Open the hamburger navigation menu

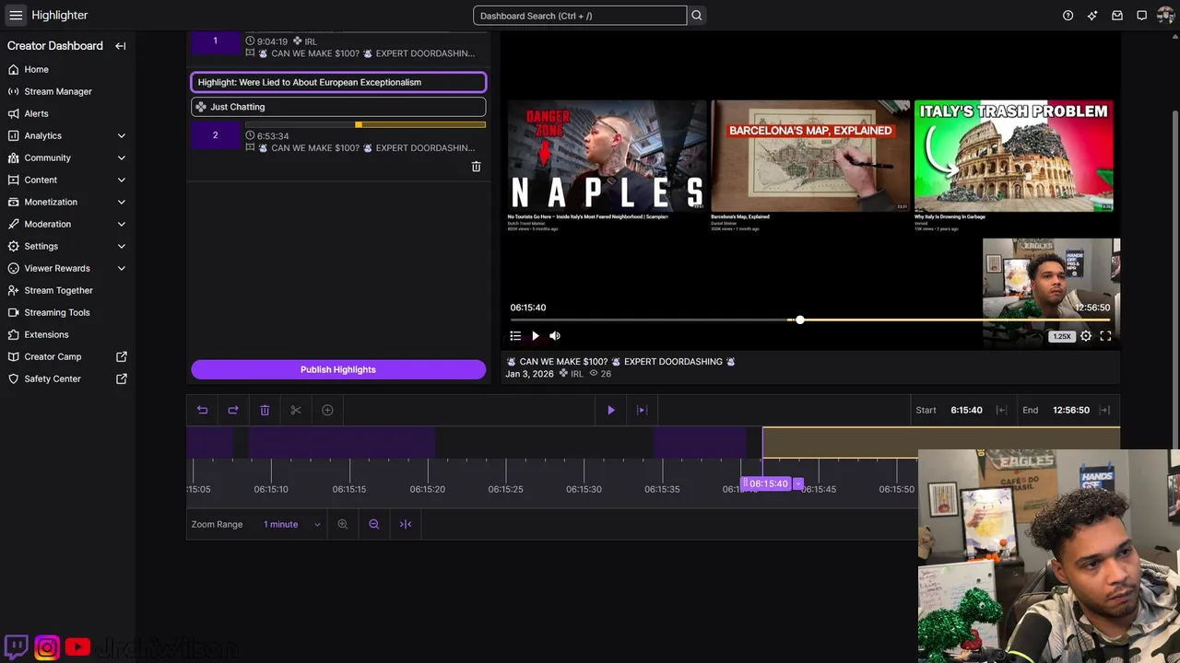click(16, 15)
